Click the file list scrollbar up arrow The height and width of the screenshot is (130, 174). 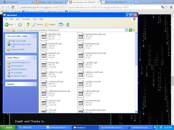click(136, 33)
